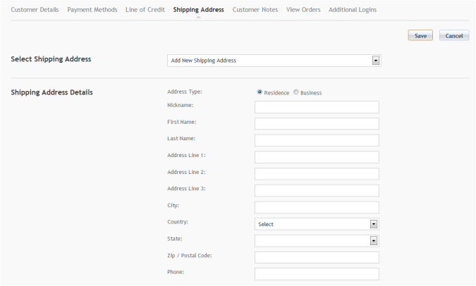
Task: Select the Residence address type
Action: tap(260, 92)
